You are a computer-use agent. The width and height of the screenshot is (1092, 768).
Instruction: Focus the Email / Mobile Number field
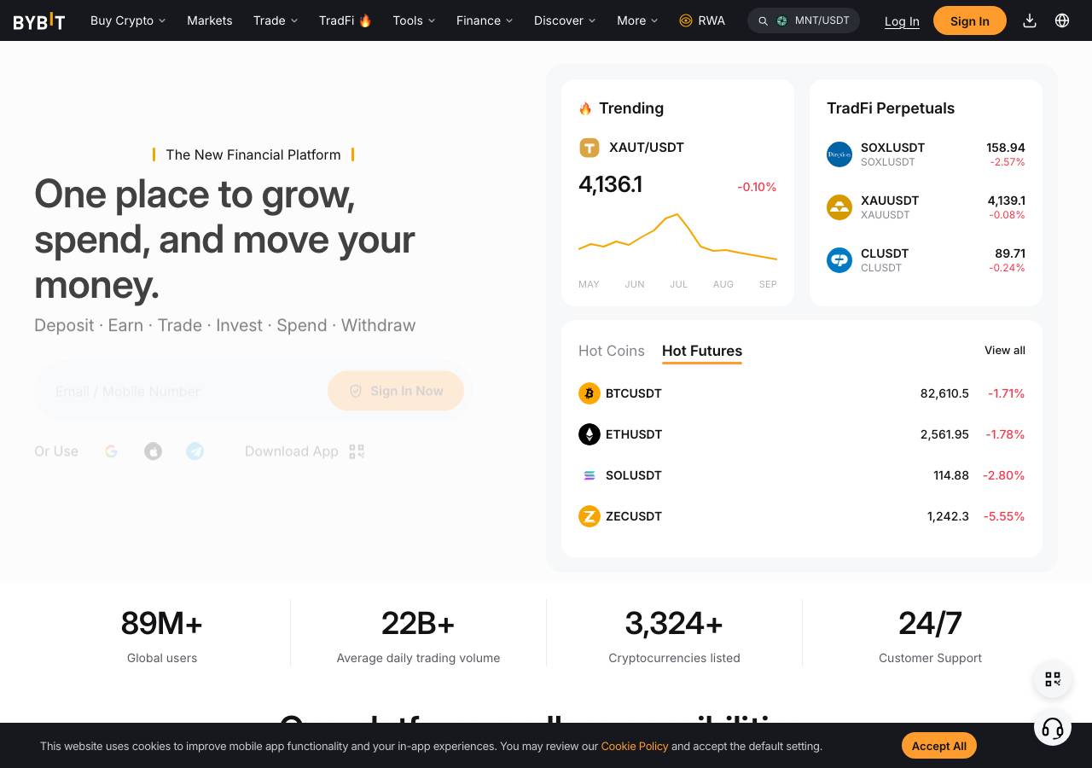click(x=181, y=391)
